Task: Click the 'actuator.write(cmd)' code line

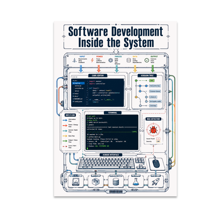Action: coord(102,95)
